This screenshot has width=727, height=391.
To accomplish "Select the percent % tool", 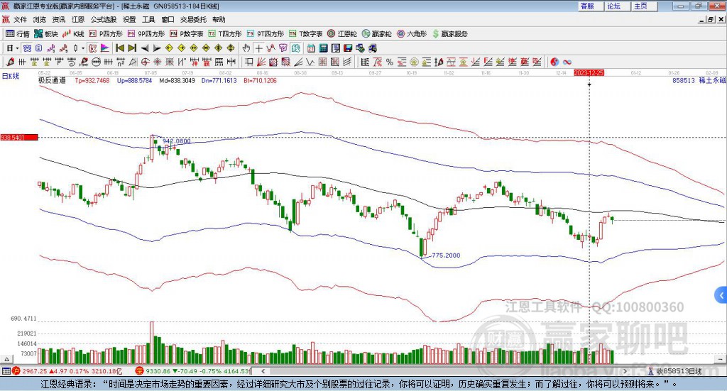I will (x=390, y=62).
